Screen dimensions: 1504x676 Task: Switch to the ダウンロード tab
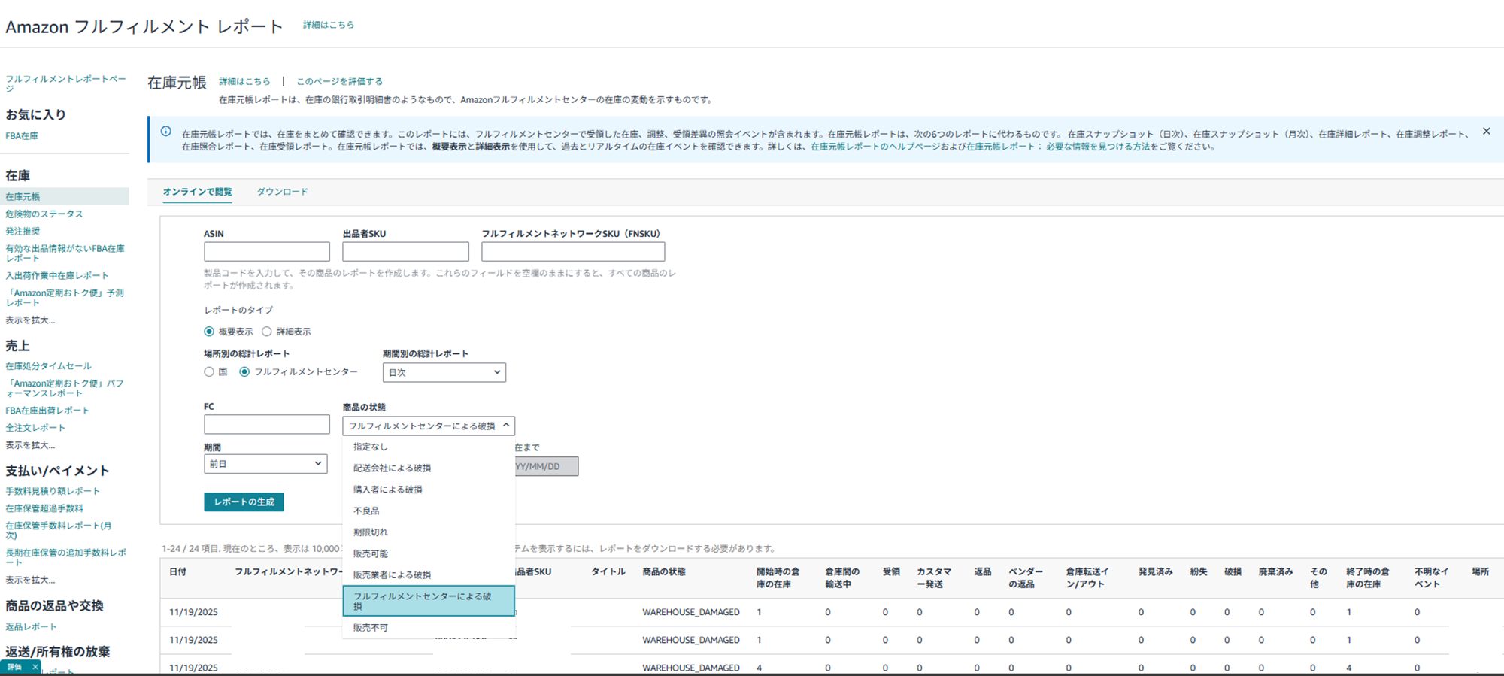click(x=282, y=192)
